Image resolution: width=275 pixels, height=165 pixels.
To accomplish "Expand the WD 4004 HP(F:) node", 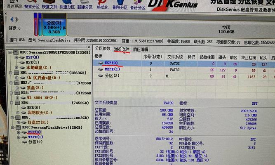I will [17, 98].
